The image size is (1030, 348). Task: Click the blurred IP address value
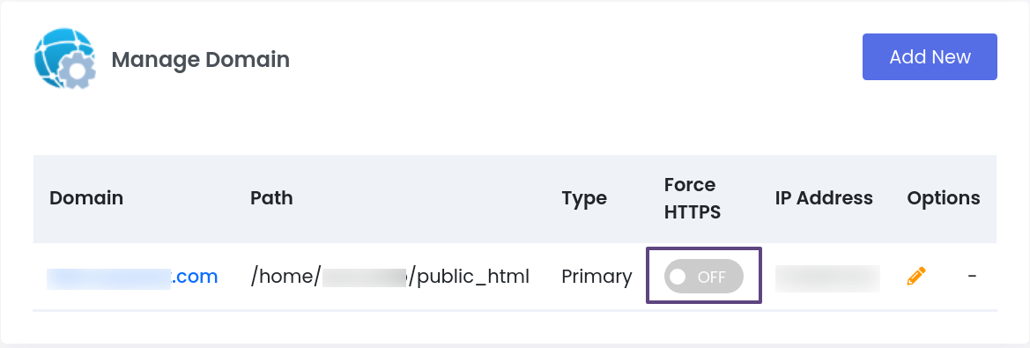(x=827, y=278)
